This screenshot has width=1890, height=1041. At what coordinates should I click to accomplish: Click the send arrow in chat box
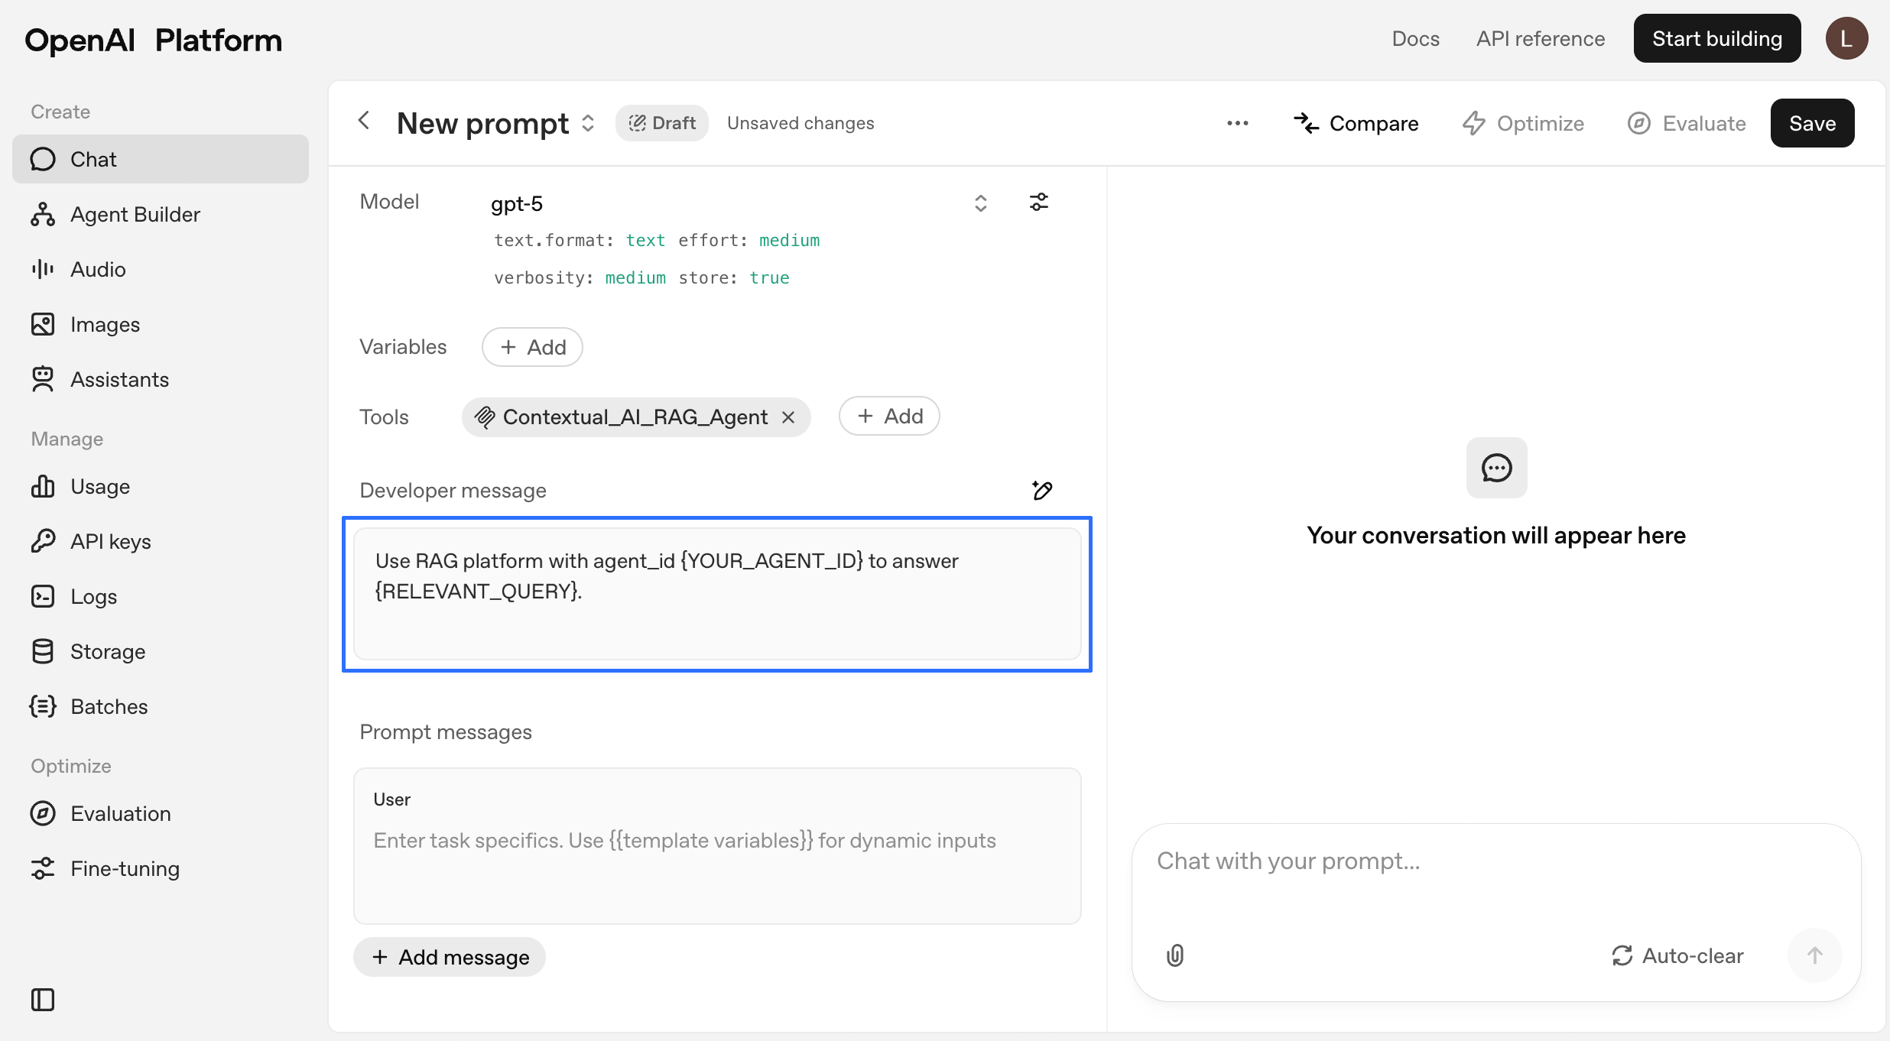pos(1814,955)
